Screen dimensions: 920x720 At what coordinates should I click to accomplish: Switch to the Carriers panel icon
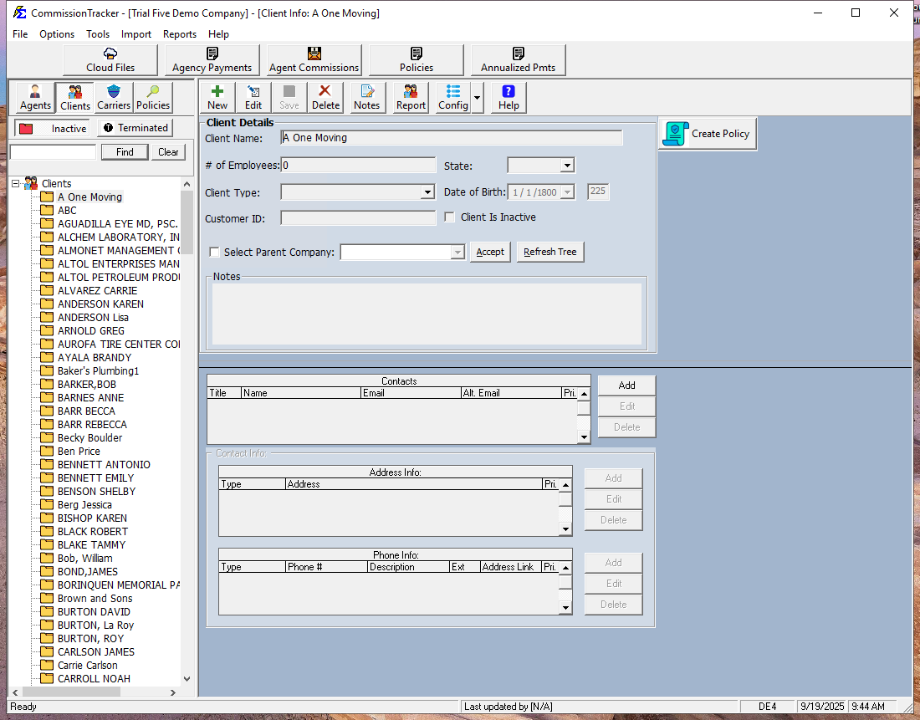(113, 97)
